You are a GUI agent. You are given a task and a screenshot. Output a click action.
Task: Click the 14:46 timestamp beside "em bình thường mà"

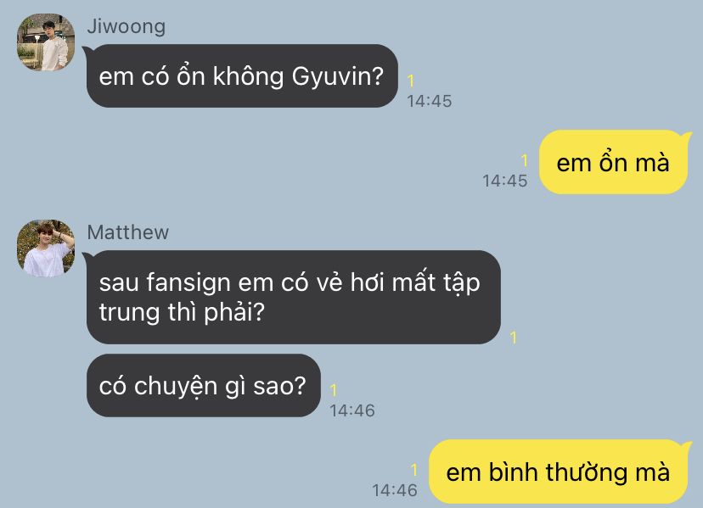pyautogui.click(x=395, y=490)
